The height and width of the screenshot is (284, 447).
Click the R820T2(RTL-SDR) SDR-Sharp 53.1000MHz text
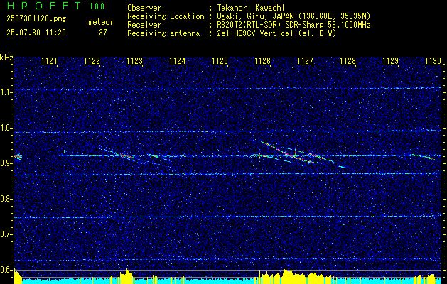293,25
